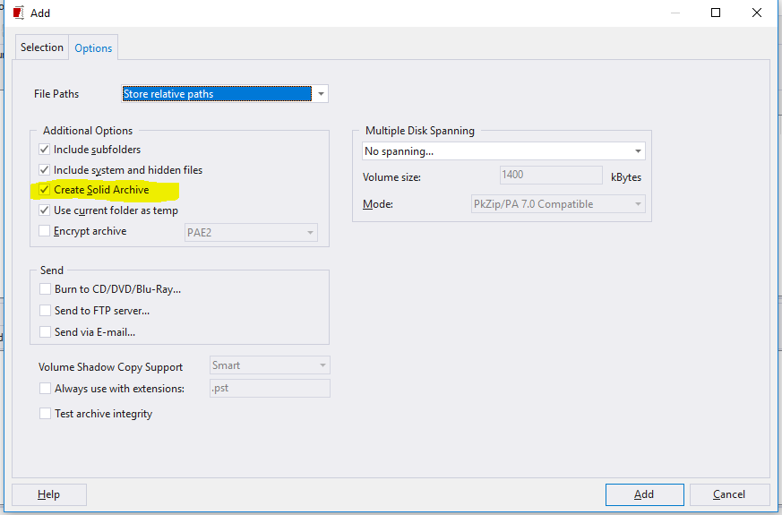The image size is (782, 515).
Task: Enable Encrypt archive checkbox
Action: pyautogui.click(x=45, y=231)
